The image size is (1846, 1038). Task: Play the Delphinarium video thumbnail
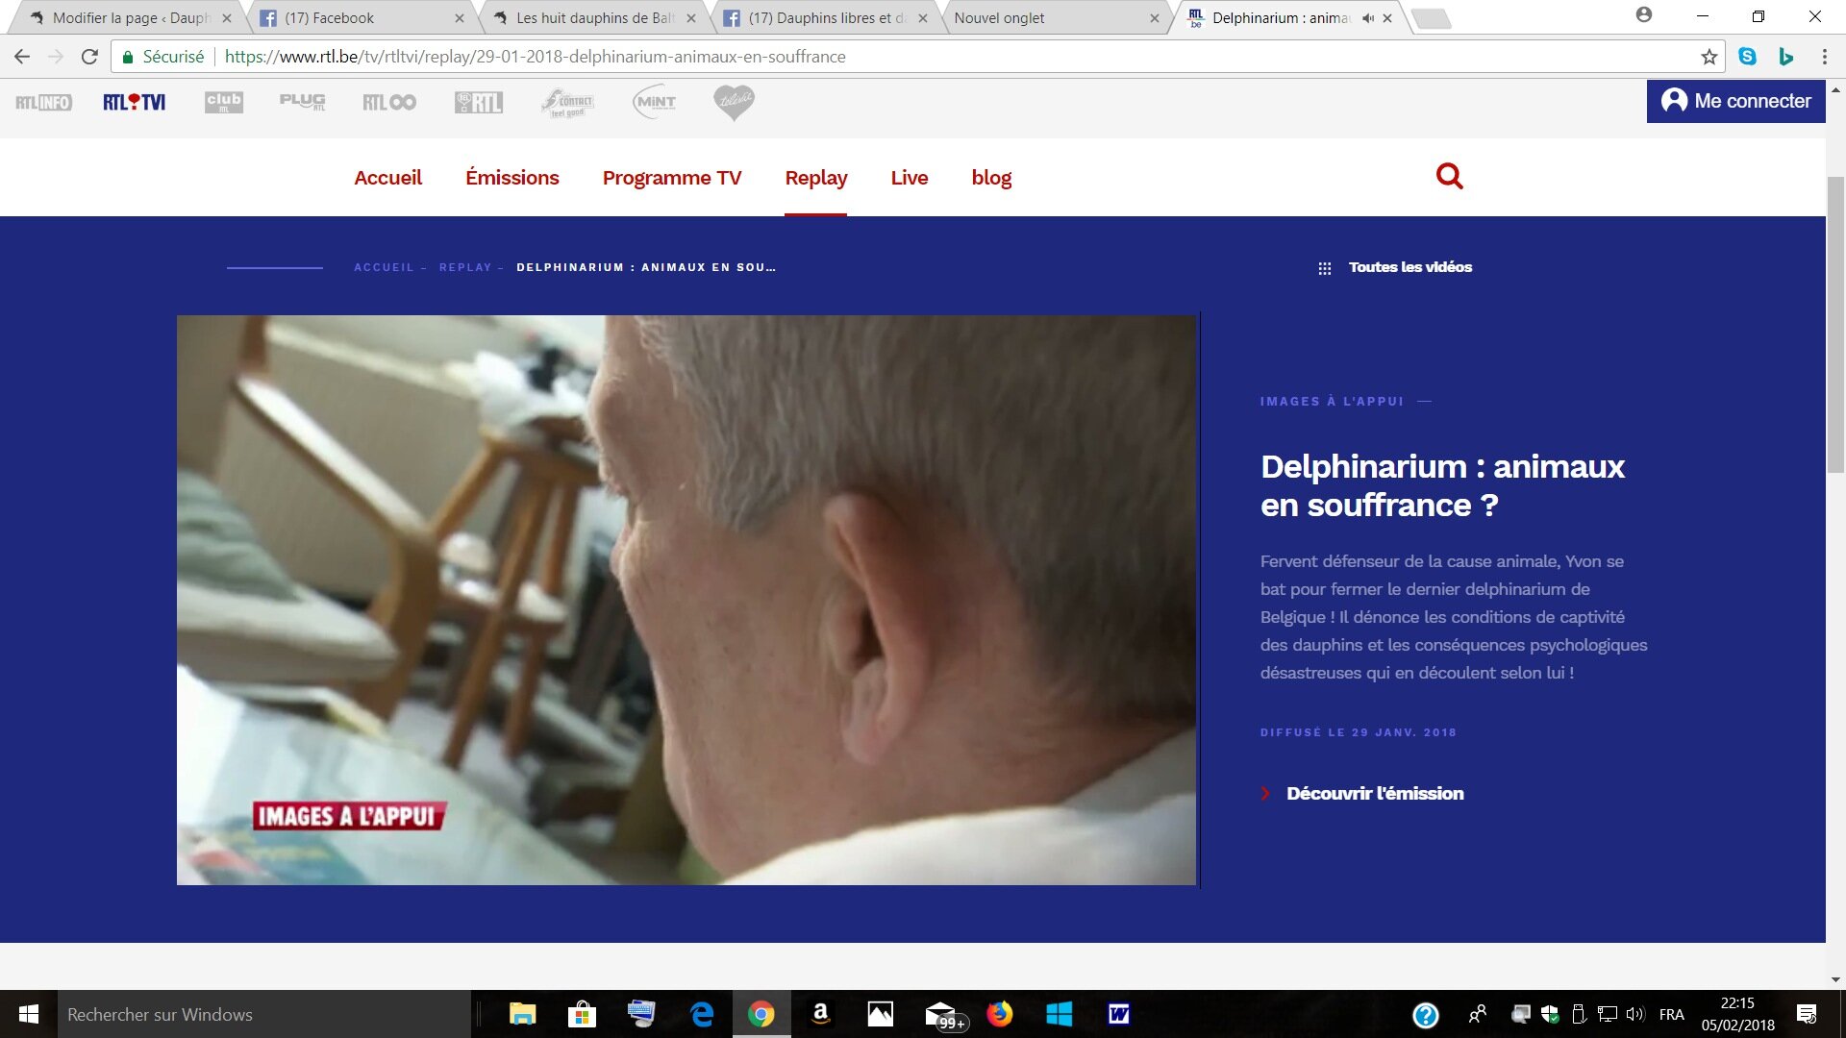tap(686, 600)
